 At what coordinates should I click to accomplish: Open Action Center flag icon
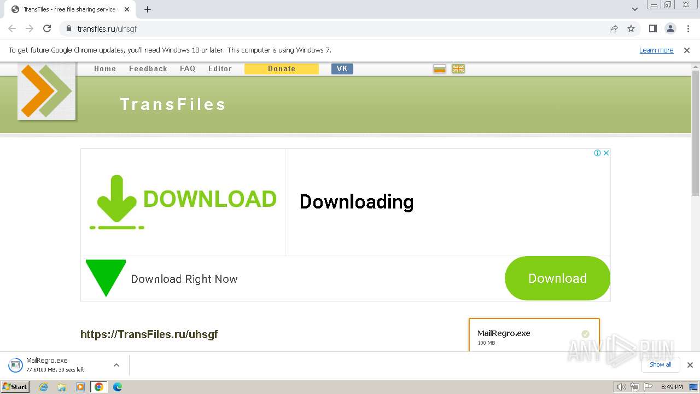[x=647, y=387]
